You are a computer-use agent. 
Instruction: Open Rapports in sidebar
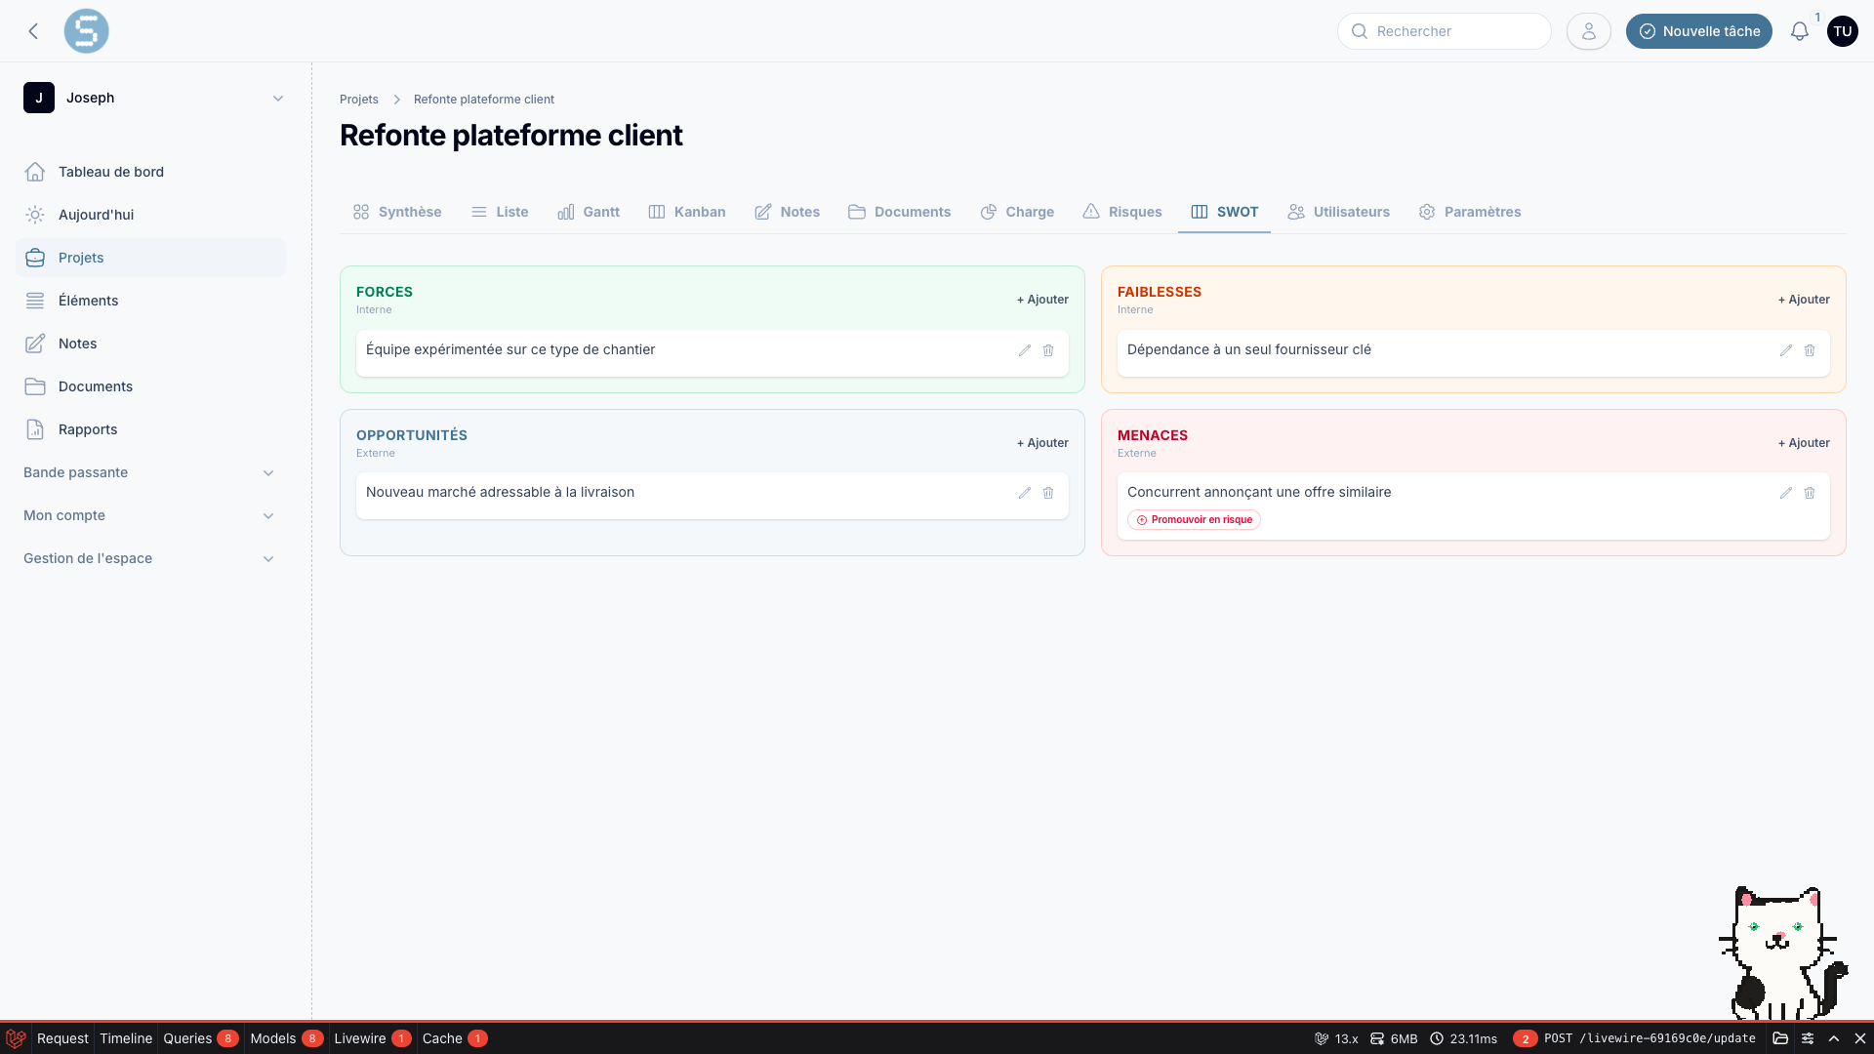[150, 429]
